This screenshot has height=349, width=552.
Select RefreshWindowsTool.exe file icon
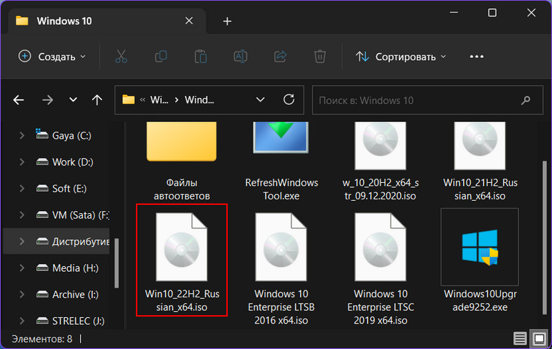coord(281,138)
